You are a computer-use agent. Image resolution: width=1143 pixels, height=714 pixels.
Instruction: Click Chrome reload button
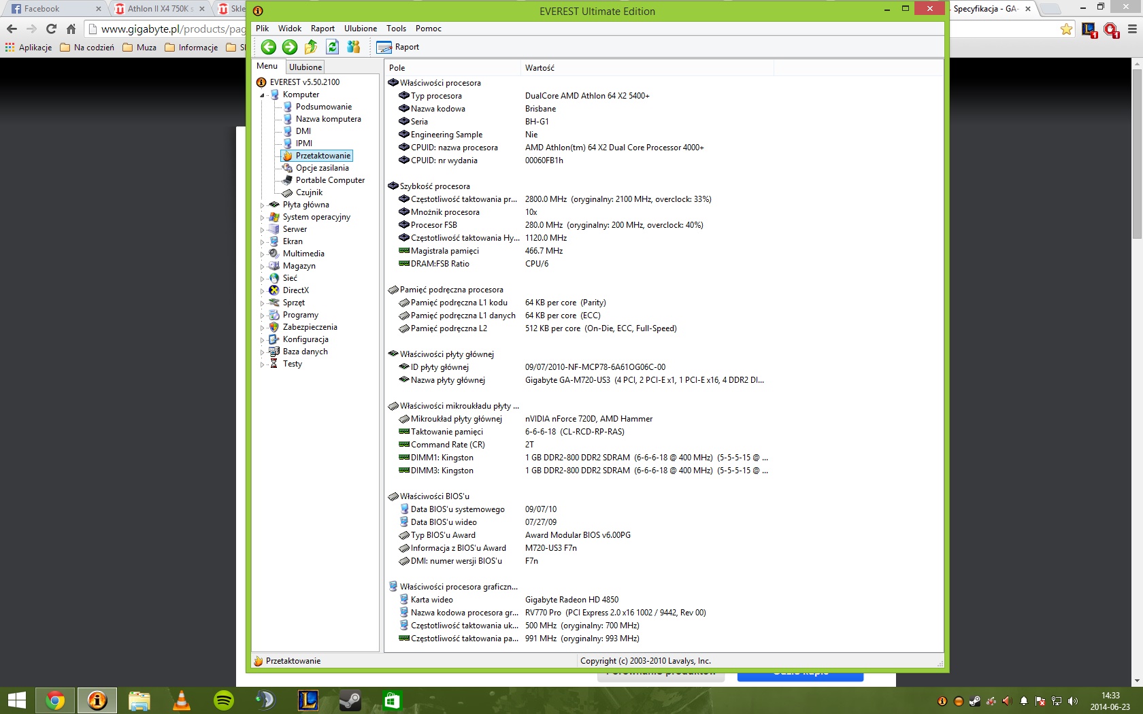click(51, 29)
